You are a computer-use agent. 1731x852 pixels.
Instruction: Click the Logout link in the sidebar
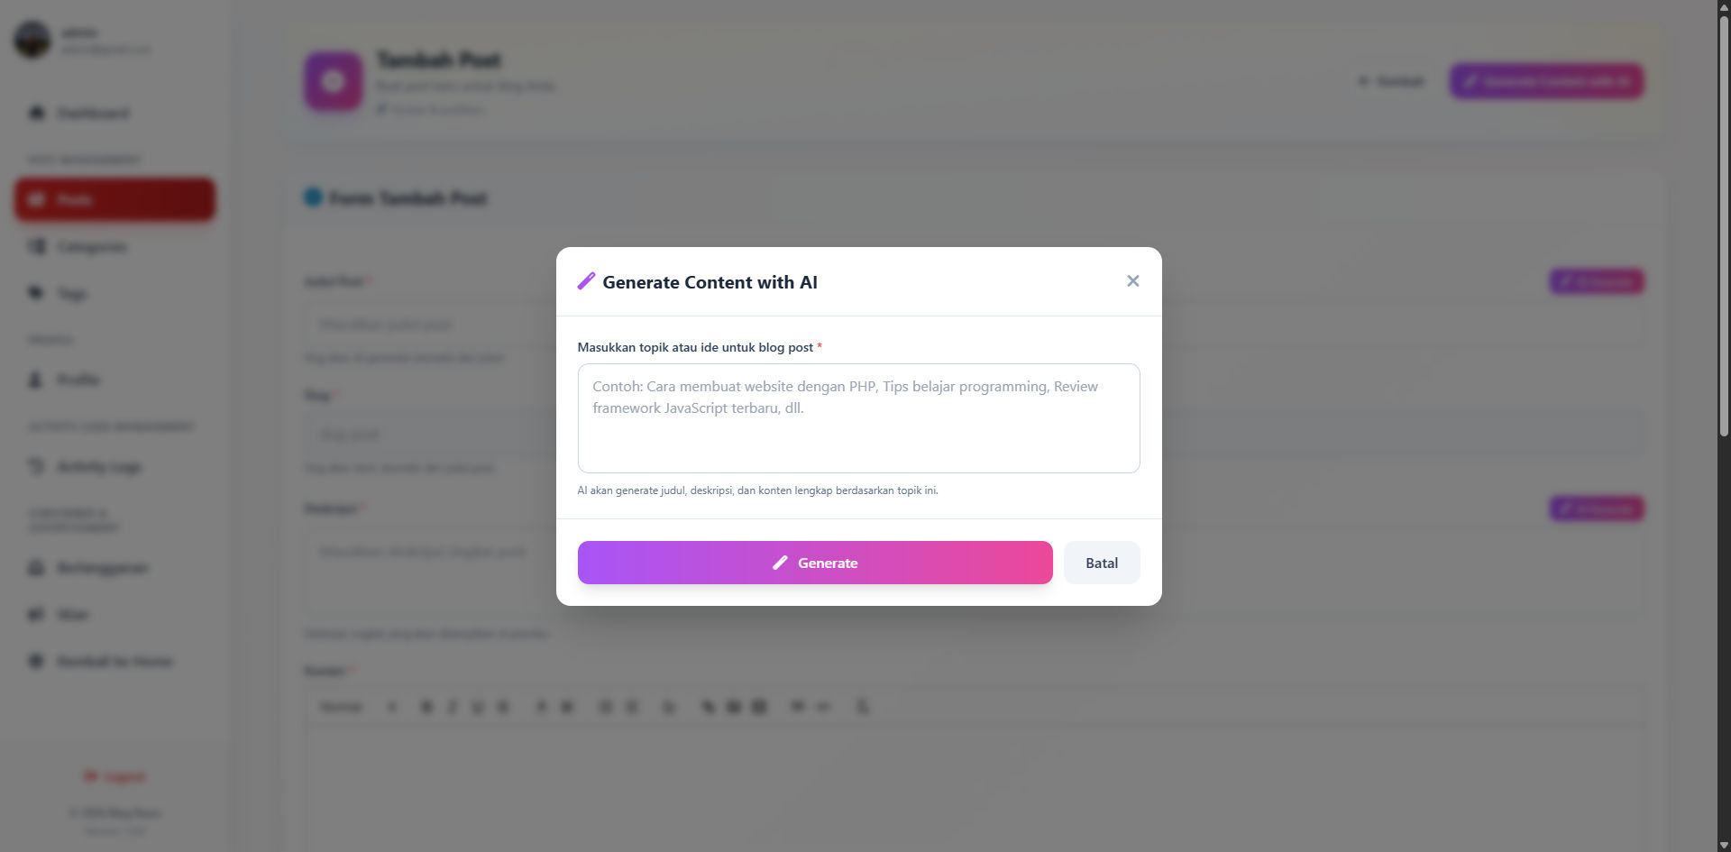114,775
